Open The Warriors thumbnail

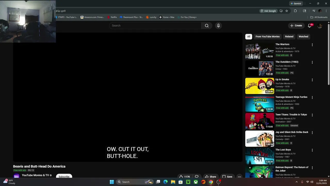(259, 51)
